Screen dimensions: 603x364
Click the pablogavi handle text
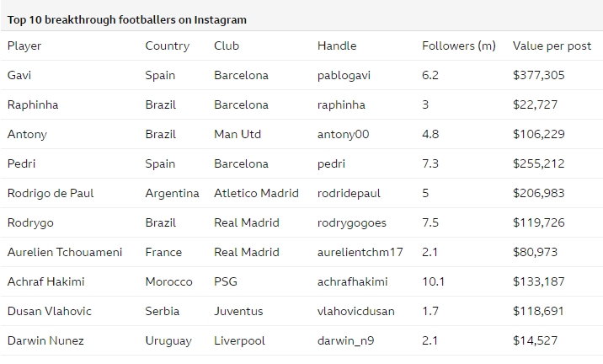coord(344,76)
